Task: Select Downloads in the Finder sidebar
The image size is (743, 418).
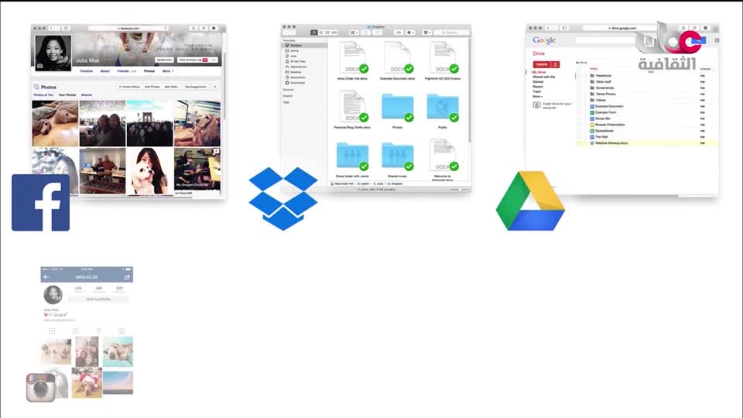Action: coord(297,83)
